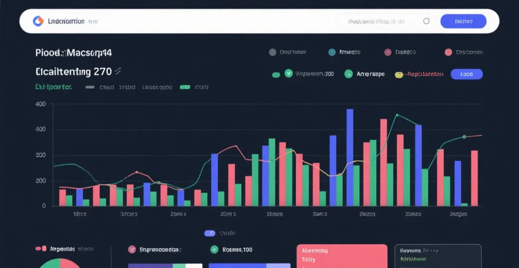Click the green check circle before the 200 label
Screen dimensions: 519x268
point(288,74)
